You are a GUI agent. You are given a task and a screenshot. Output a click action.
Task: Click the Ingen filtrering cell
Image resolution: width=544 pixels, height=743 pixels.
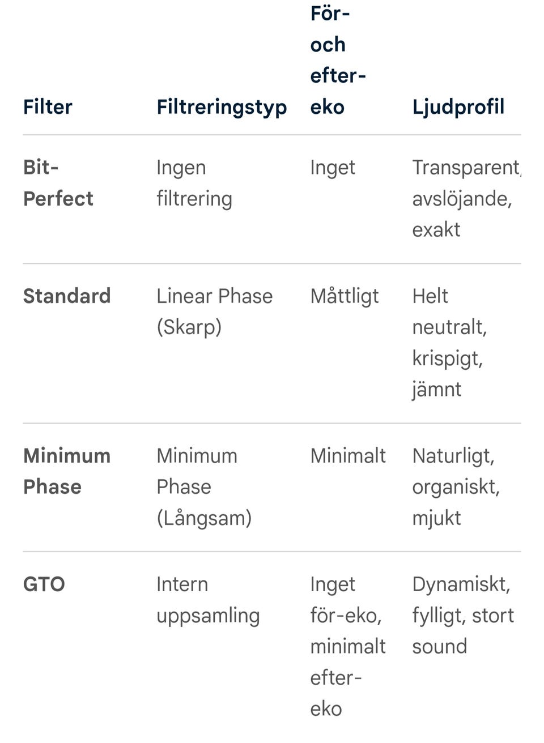coord(194,183)
